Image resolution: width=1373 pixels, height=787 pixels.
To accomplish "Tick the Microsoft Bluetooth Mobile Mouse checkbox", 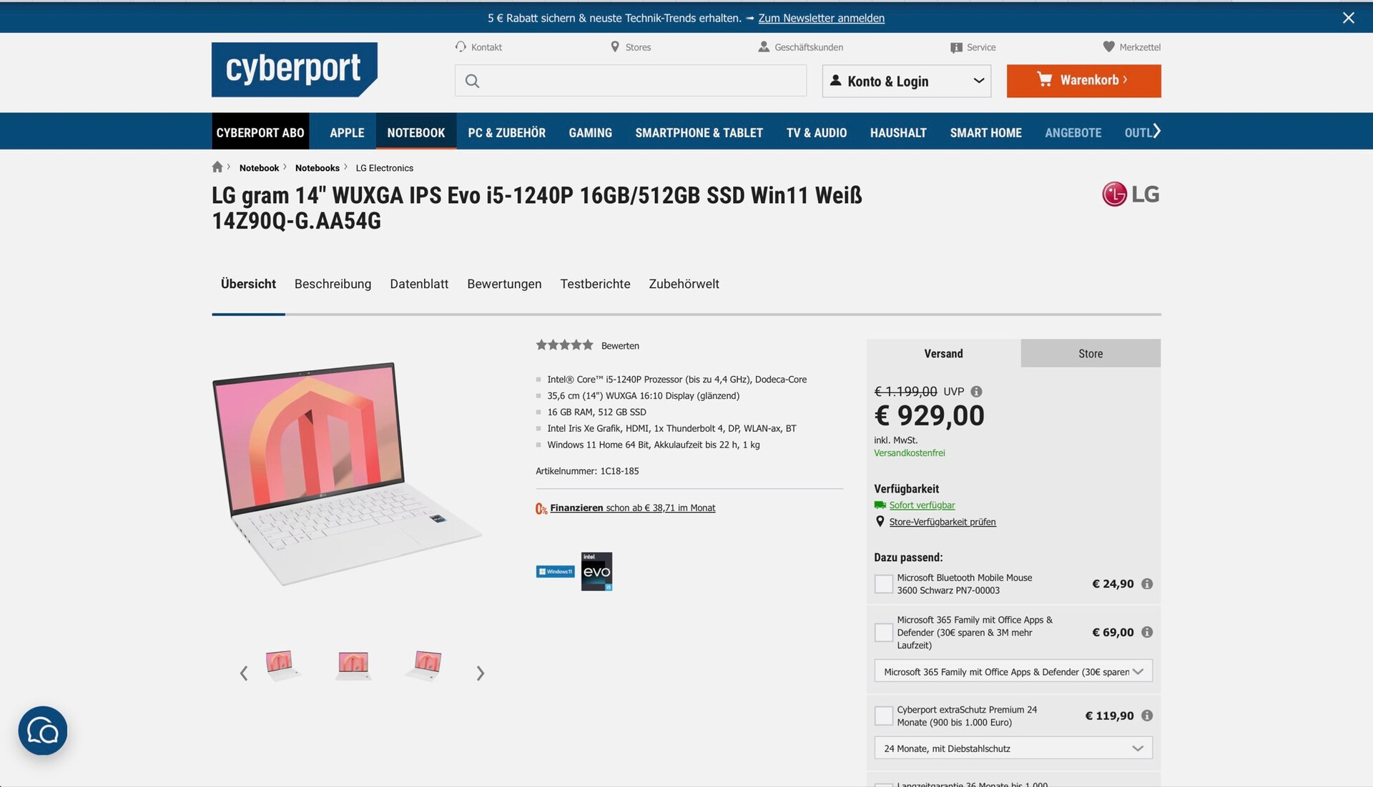I will coord(884,584).
